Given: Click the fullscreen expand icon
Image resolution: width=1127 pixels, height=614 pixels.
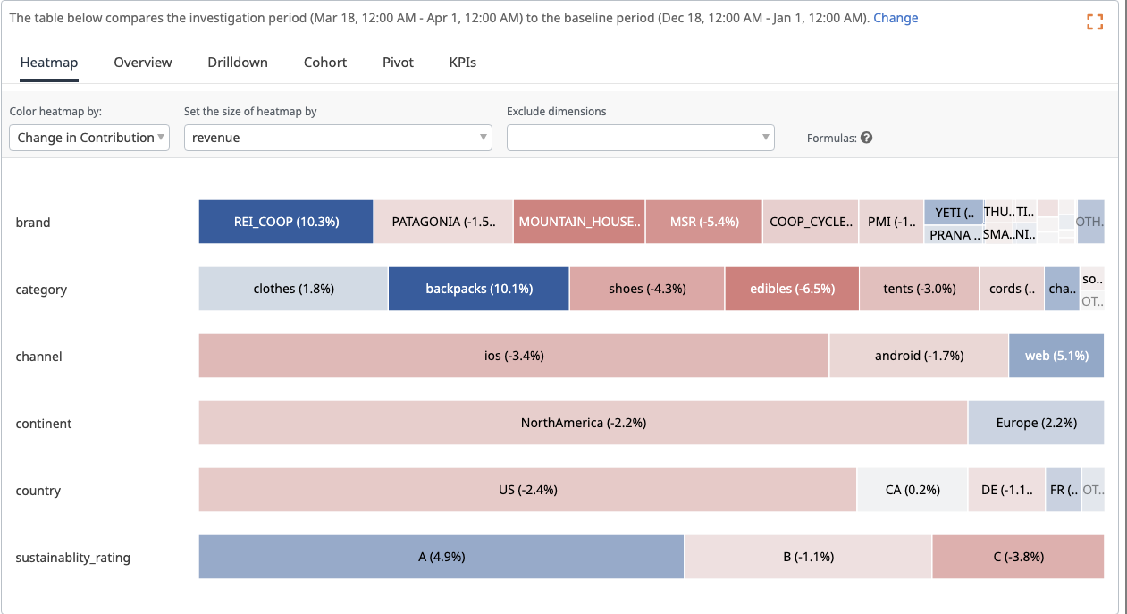Looking at the screenshot, I should [x=1095, y=22].
